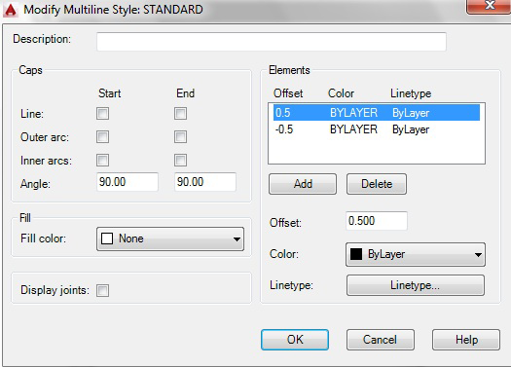Click the Offset value field
Screen dimensions: 511x367
click(x=376, y=221)
